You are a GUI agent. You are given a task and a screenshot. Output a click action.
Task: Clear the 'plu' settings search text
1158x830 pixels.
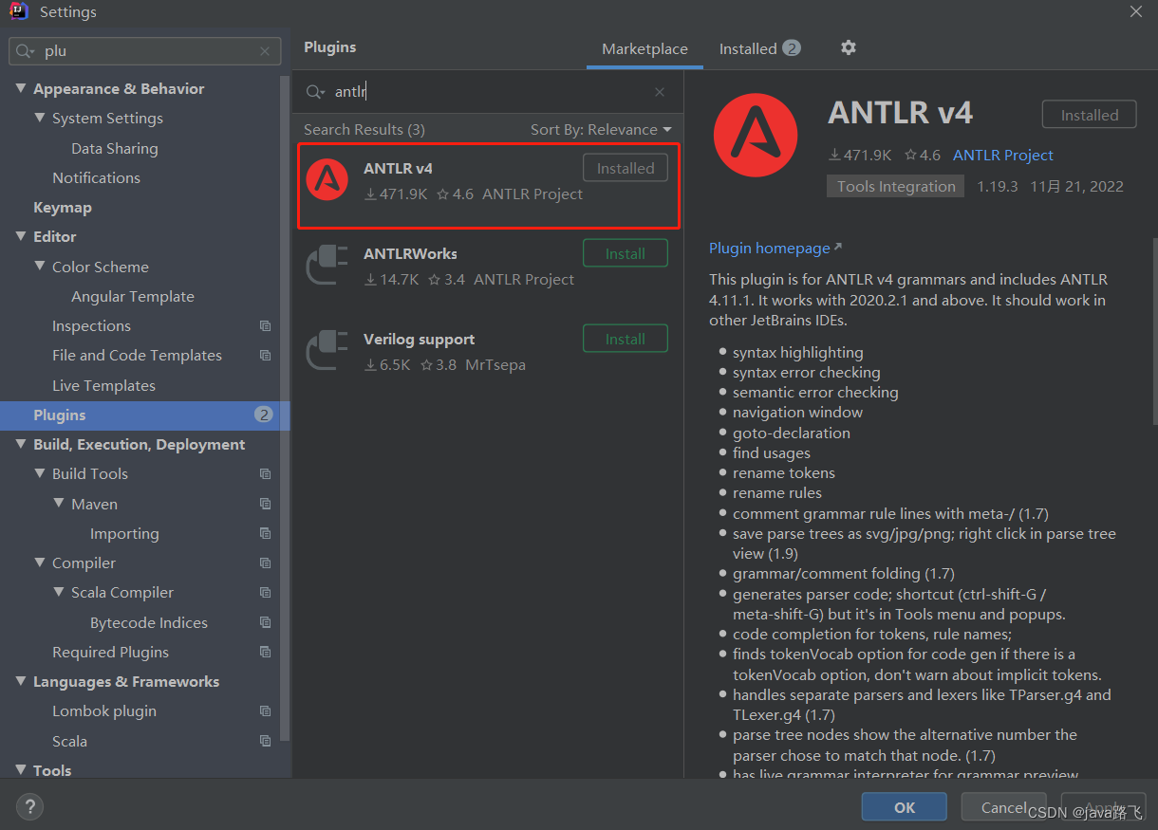[x=265, y=51]
